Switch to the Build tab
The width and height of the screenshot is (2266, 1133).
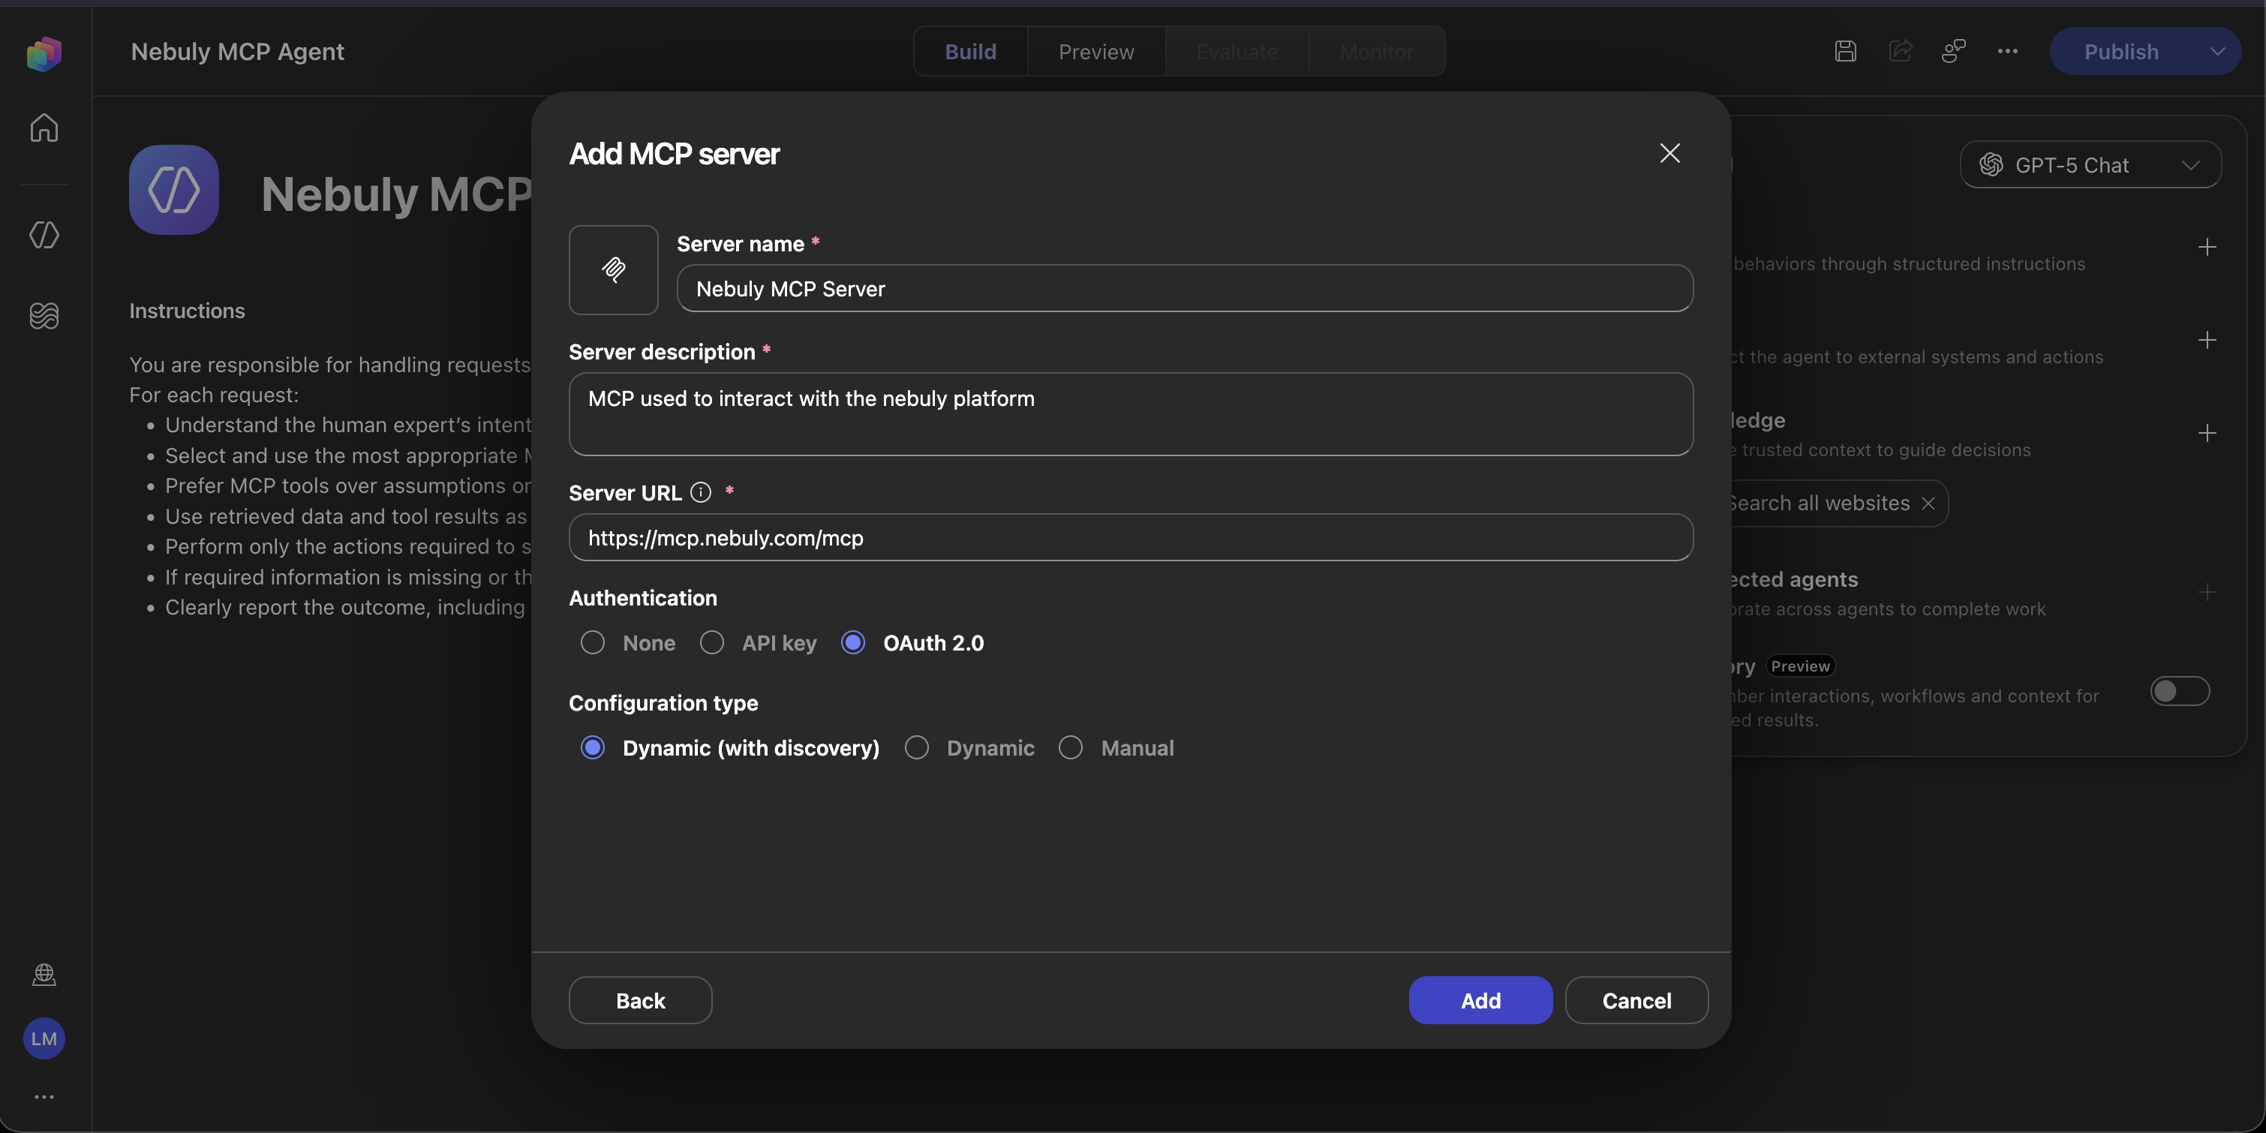tap(970, 51)
